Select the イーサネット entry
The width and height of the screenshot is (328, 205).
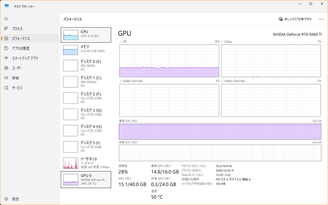(86, 163)
